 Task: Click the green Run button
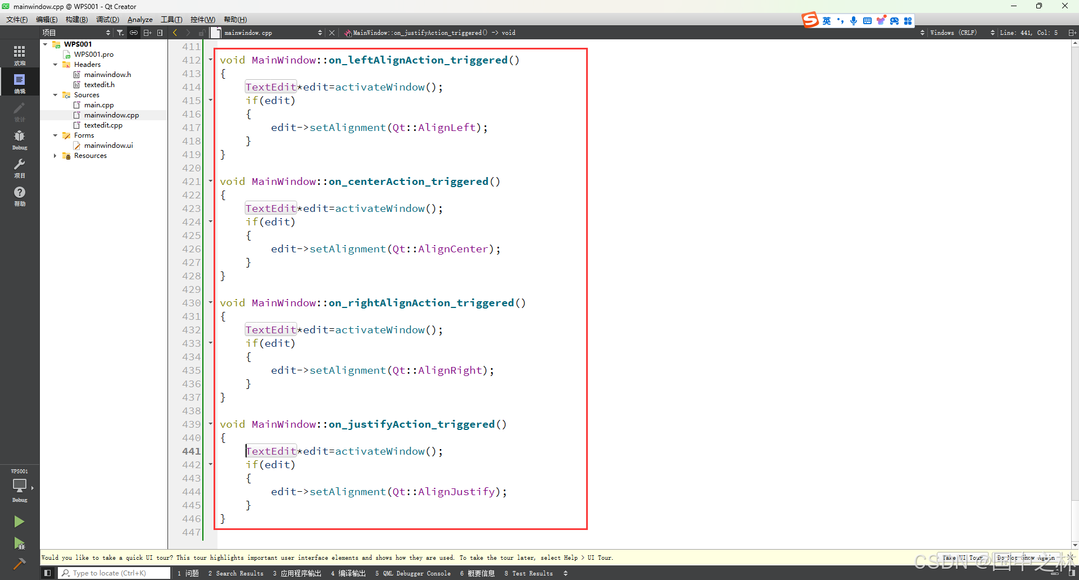coord(19,522)
